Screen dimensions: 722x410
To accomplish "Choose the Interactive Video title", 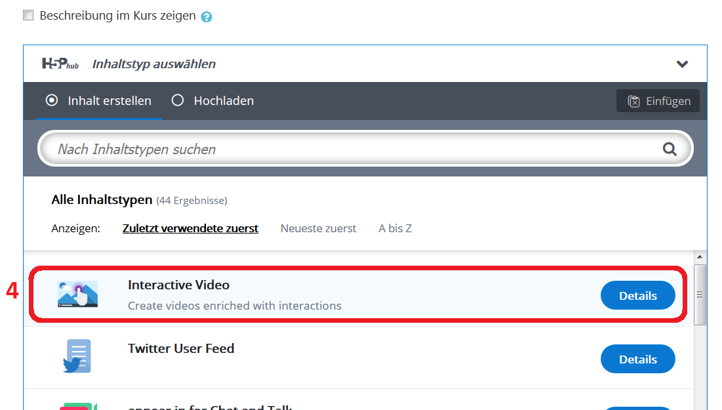I will pos(178,285).
